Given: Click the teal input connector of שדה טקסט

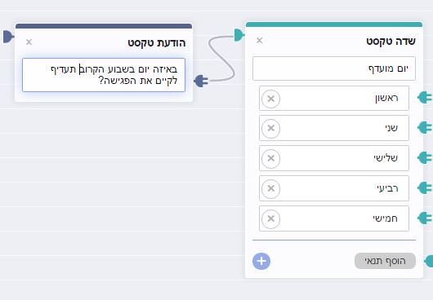Looking at the screenshot, I should [x=239, y=35].
